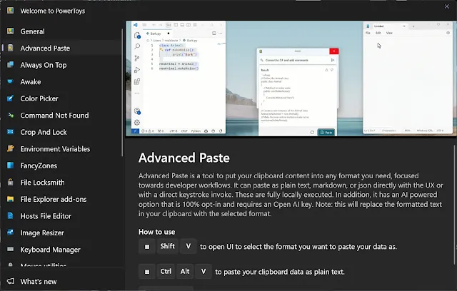Click the PowerToys logo in title bar
The image size is (457, 291).
pyautogui.click(x=11, y=11)
